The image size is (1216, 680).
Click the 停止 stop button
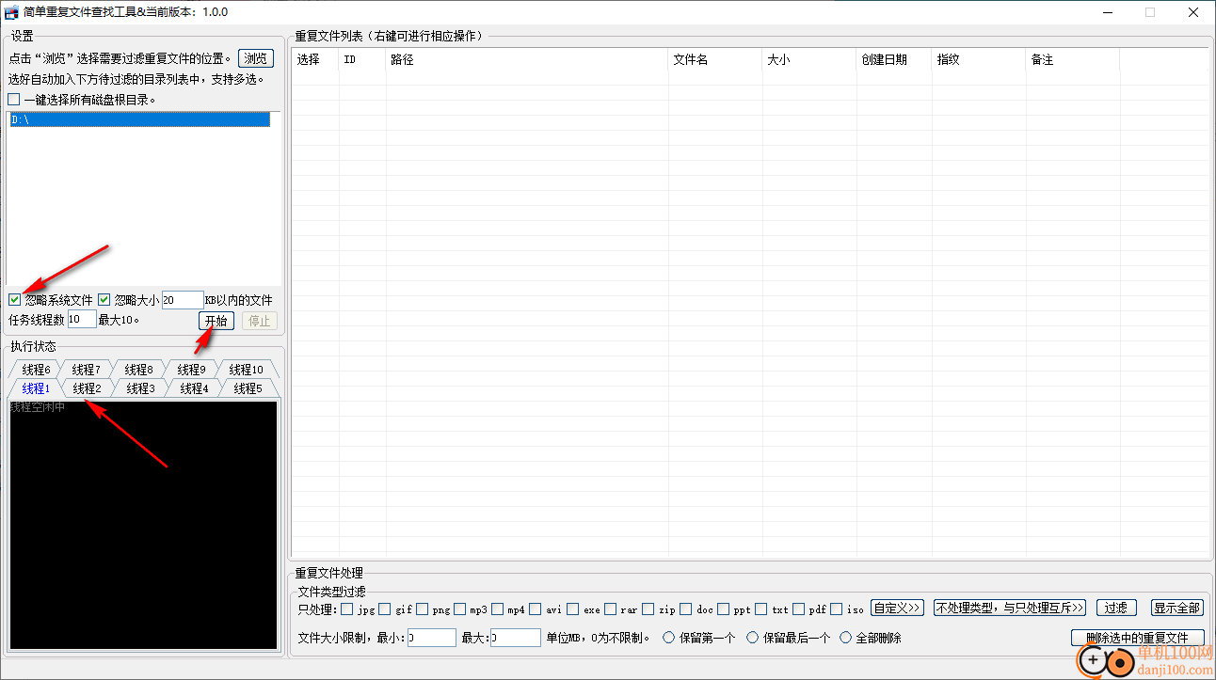259,321
